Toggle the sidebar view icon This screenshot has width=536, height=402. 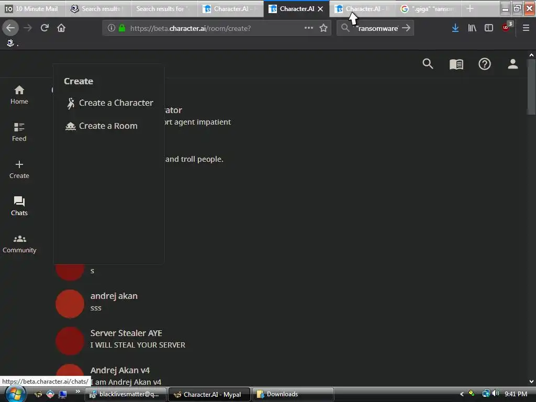489,28
